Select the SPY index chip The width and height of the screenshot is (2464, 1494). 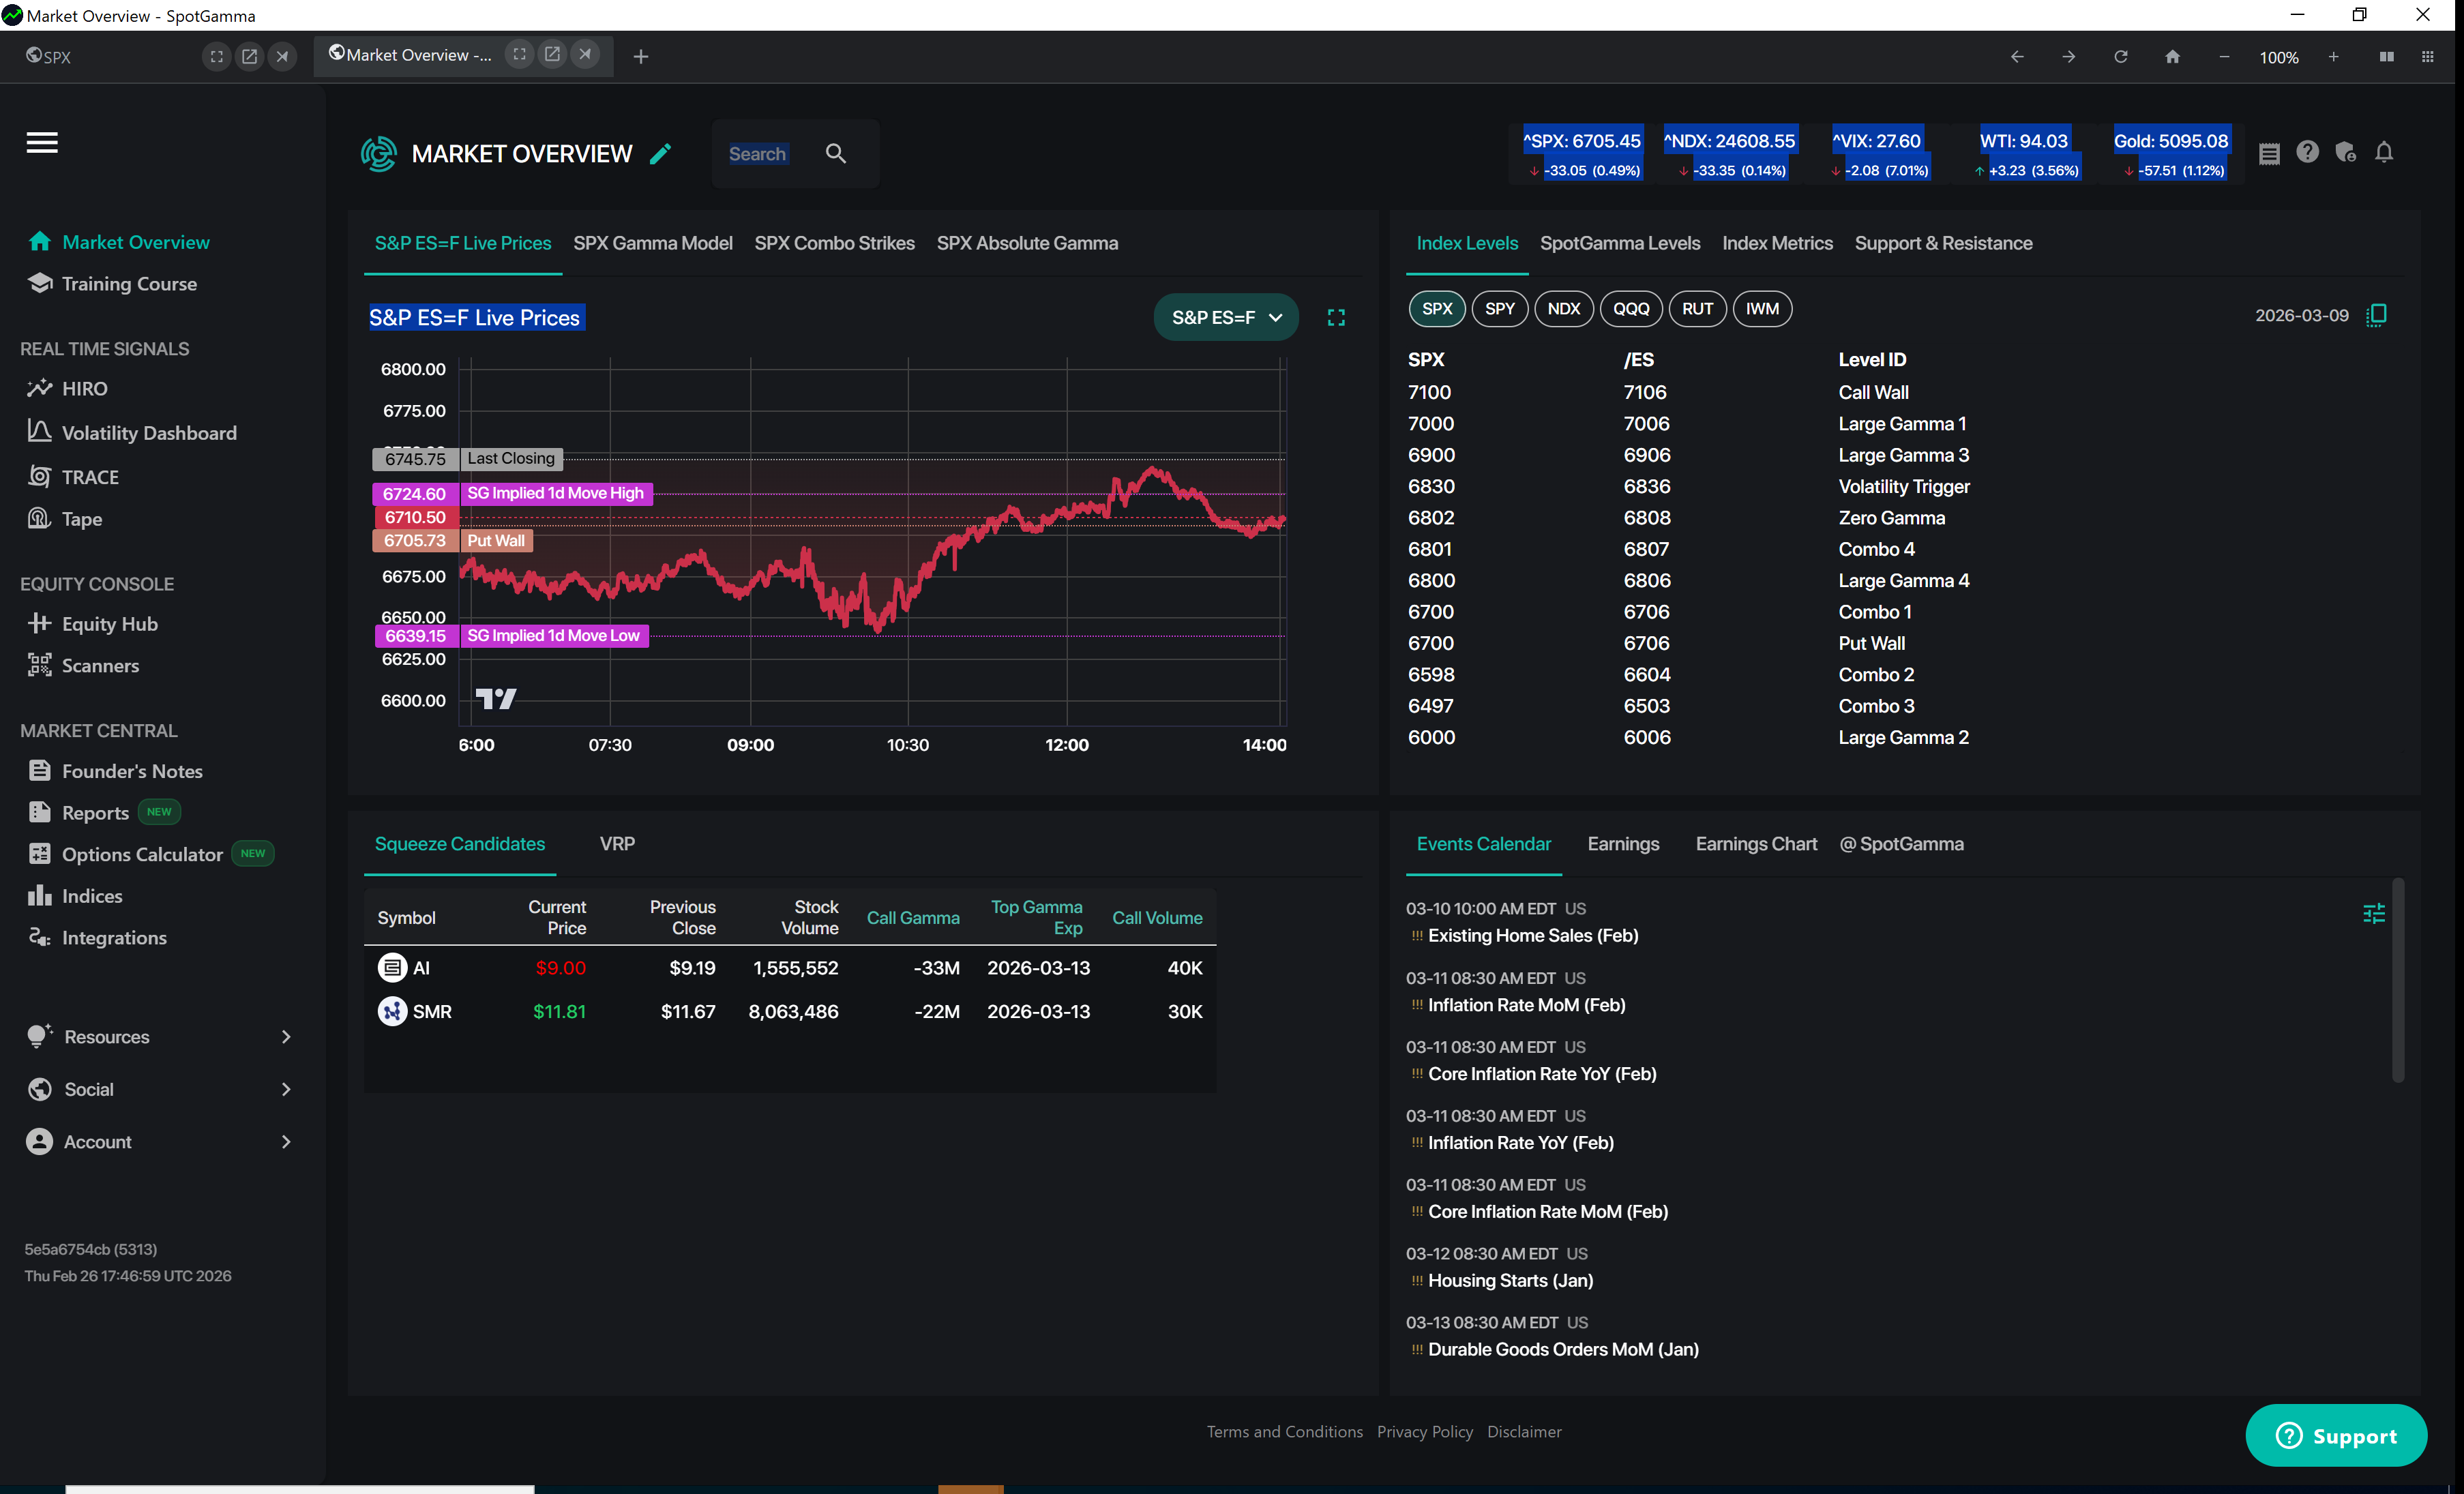point(1499,309)
